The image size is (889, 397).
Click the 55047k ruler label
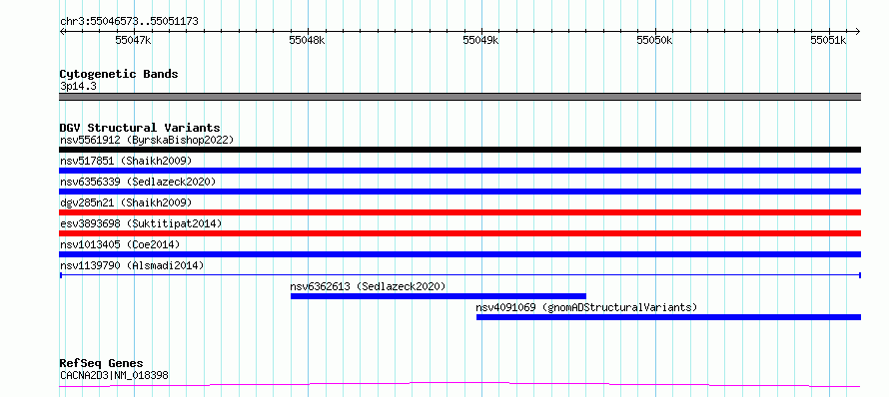point(133,40)
